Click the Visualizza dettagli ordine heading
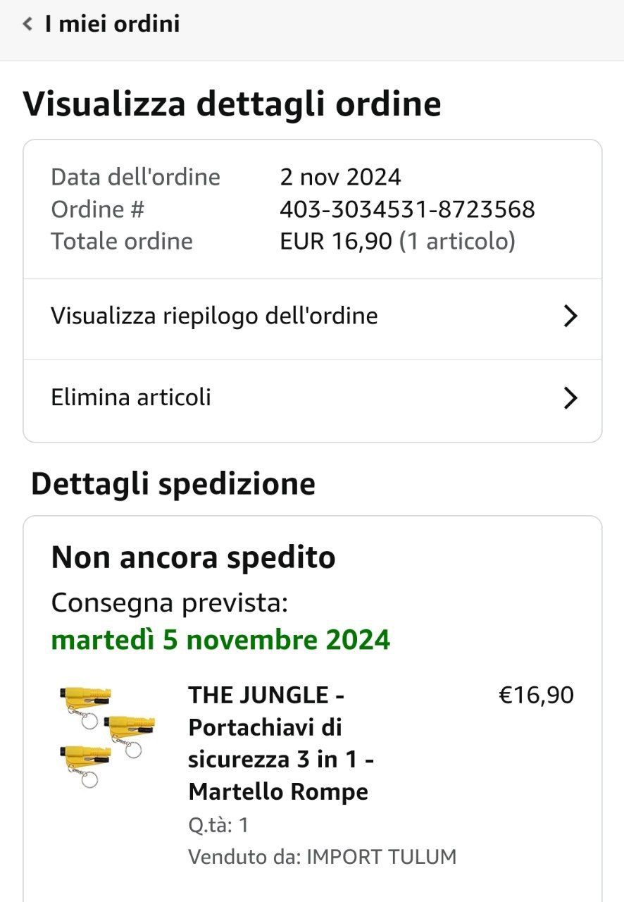This screenshot has width=624, height=902. pyautogui.click(x=232, y=104)
